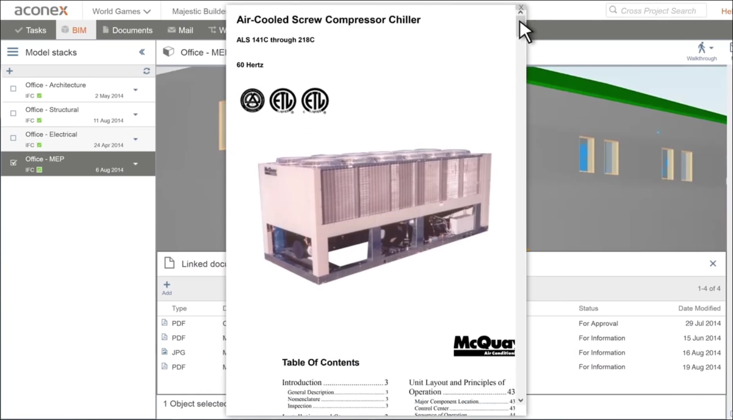Click the JPG file icon in linked documents

coord(165,352)
